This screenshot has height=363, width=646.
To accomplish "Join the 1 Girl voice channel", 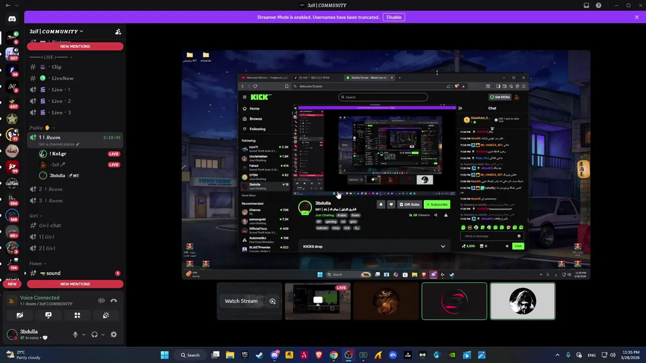I will click(x=75, y=237).
